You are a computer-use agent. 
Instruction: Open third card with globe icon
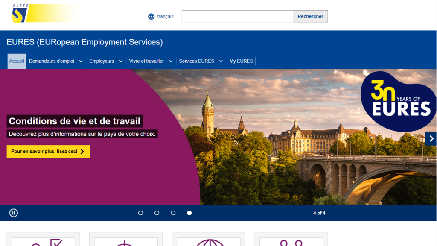[x=208, y=240]
